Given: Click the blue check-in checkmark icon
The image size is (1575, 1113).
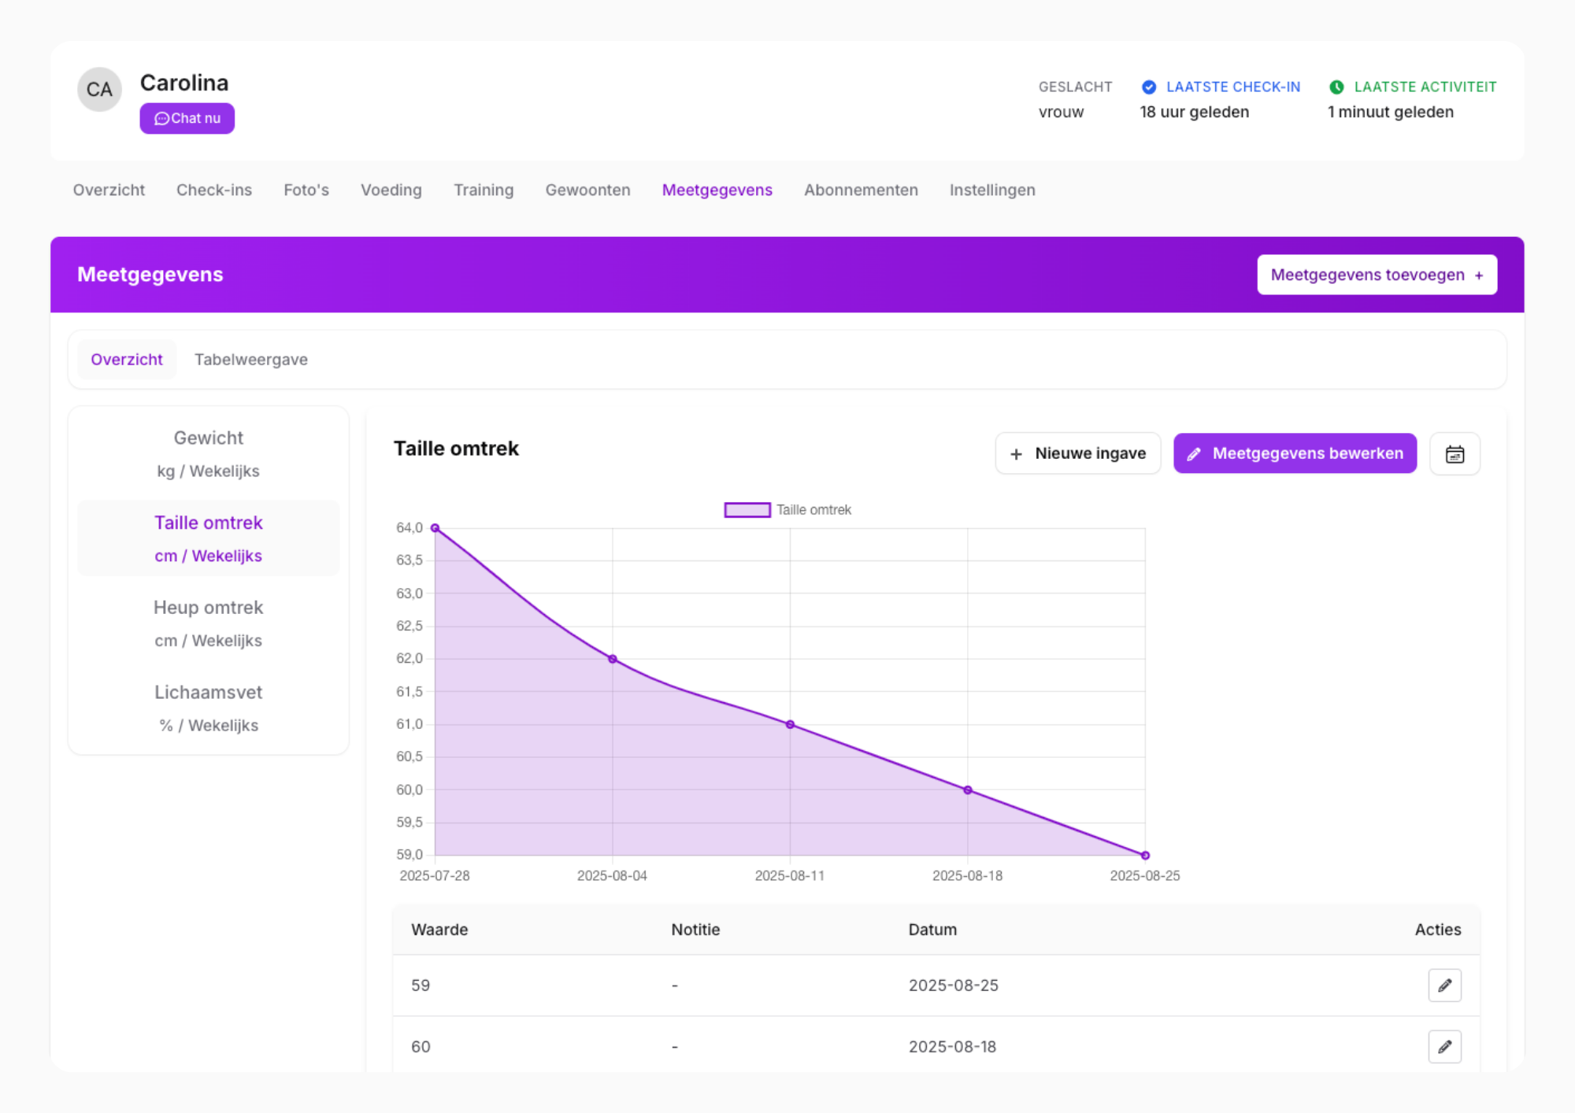Looking at the screenshot, I should click(x=1148, y=87).
